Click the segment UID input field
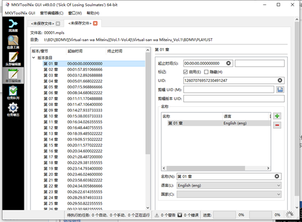 tap(228, 89)
